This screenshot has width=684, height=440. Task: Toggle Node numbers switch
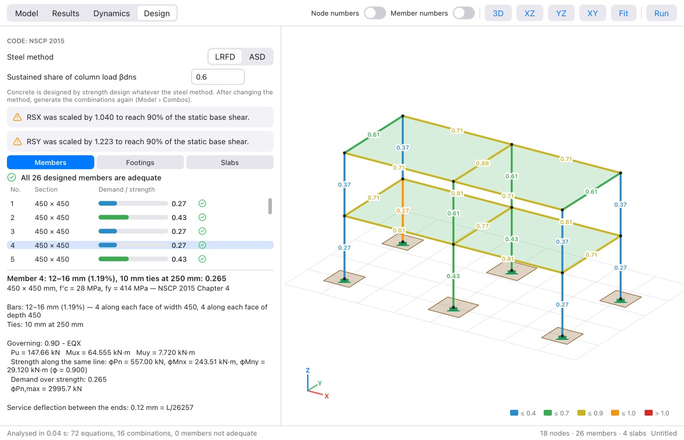click(374, 13)
